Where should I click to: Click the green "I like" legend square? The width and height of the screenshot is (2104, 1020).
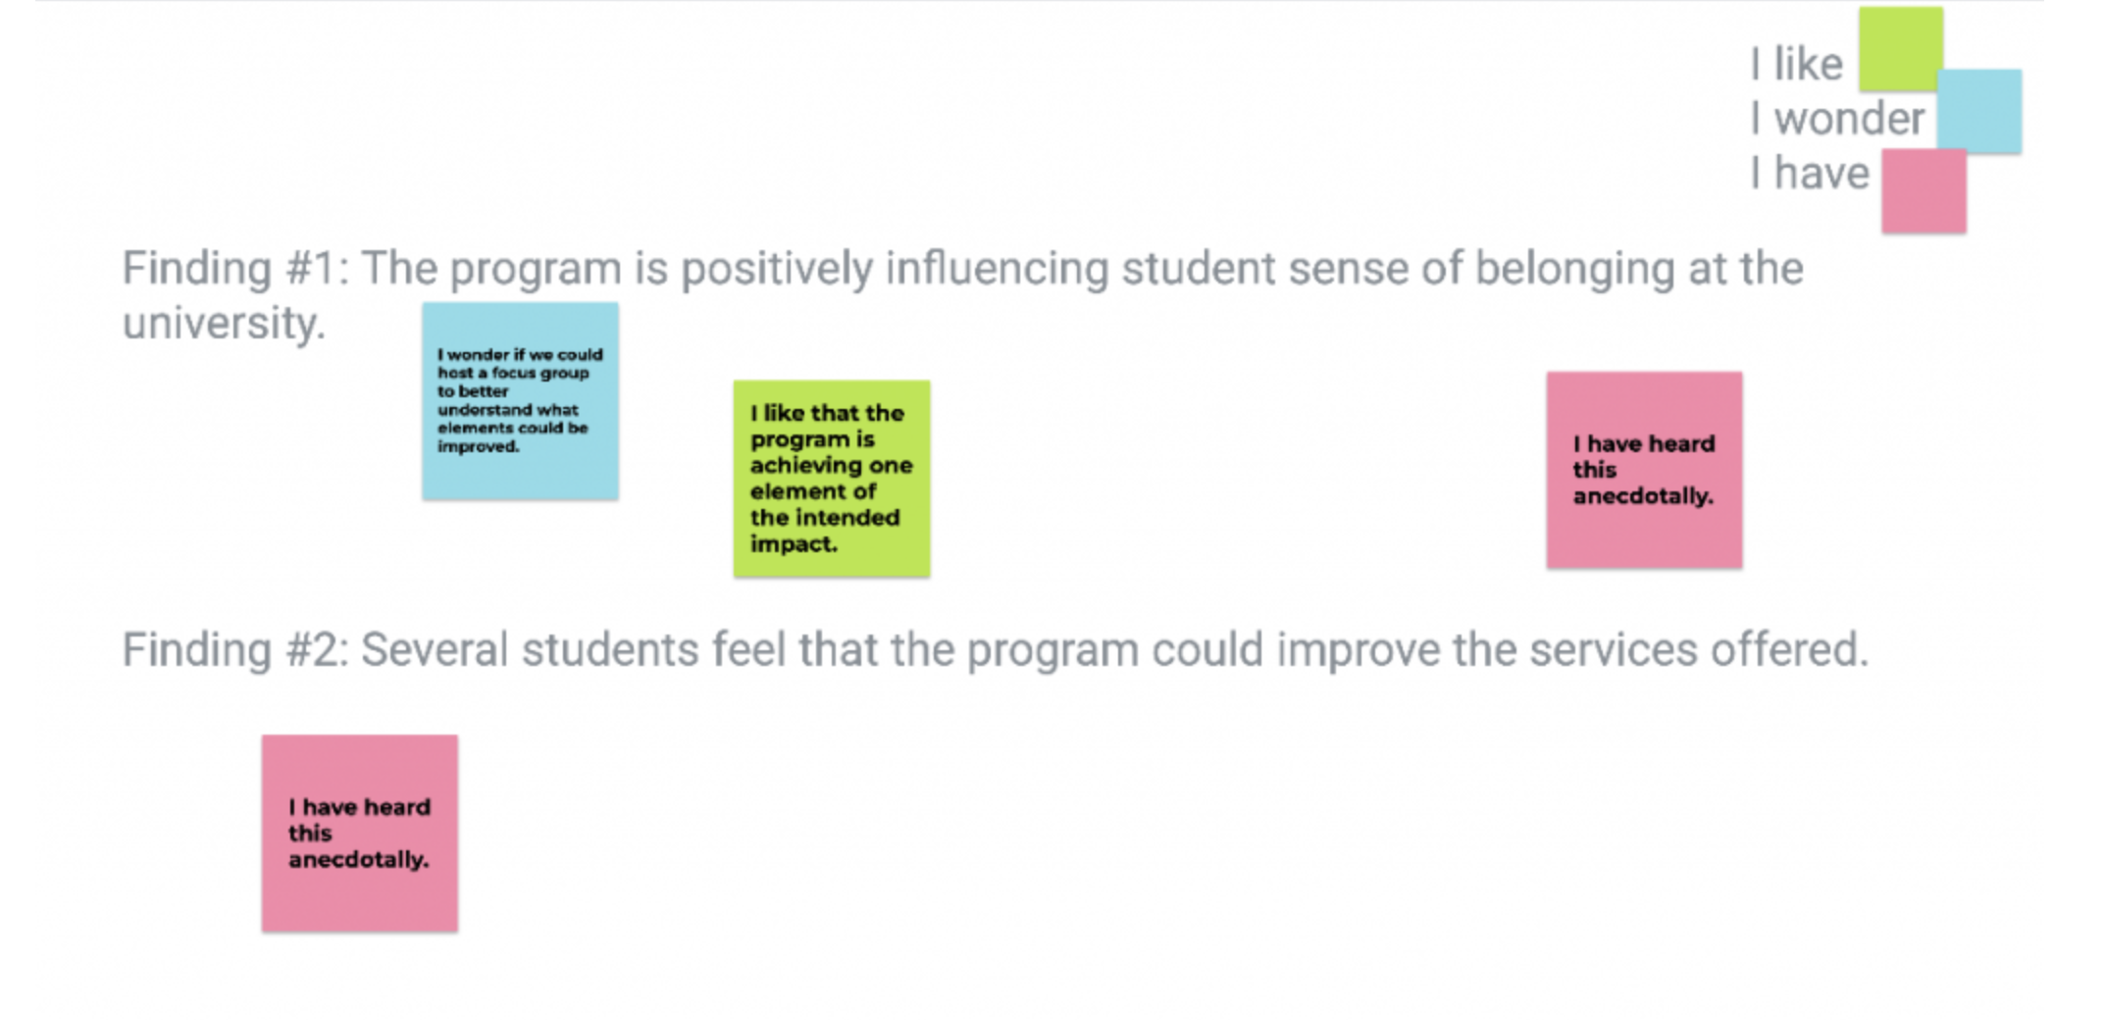1900,47
